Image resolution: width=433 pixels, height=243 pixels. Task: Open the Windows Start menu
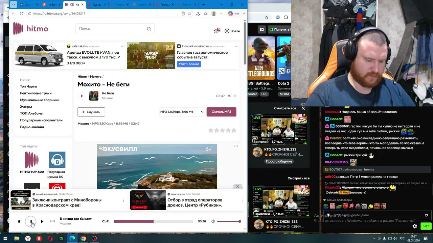(5, 239)
